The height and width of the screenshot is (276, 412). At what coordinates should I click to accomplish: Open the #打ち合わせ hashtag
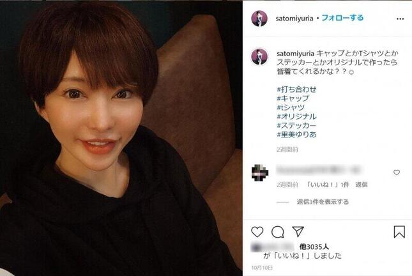click(296, 89)
